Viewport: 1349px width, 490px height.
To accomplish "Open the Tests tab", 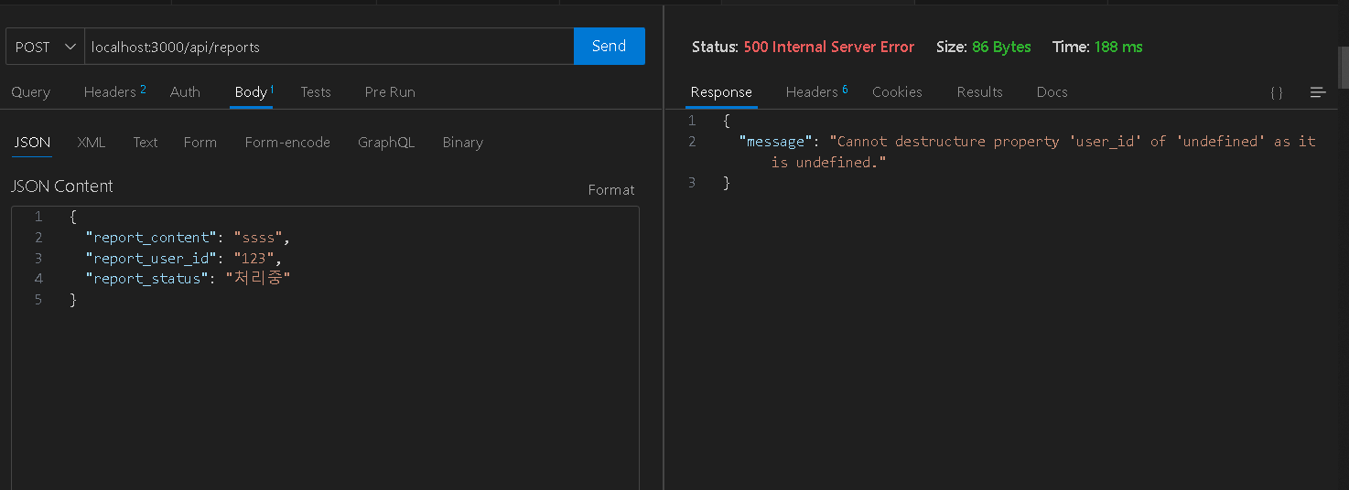I will tap(316, 92).
